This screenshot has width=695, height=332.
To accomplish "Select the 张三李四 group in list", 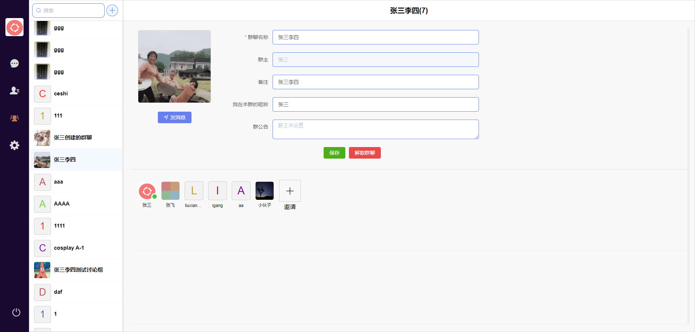I will 76,160.
